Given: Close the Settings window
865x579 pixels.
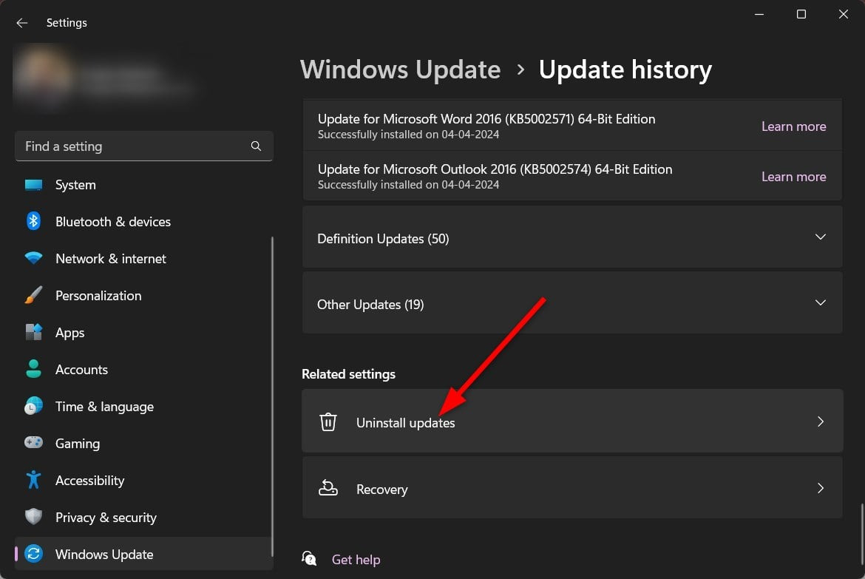Looking at the screenshot, I should click(843, 14).
